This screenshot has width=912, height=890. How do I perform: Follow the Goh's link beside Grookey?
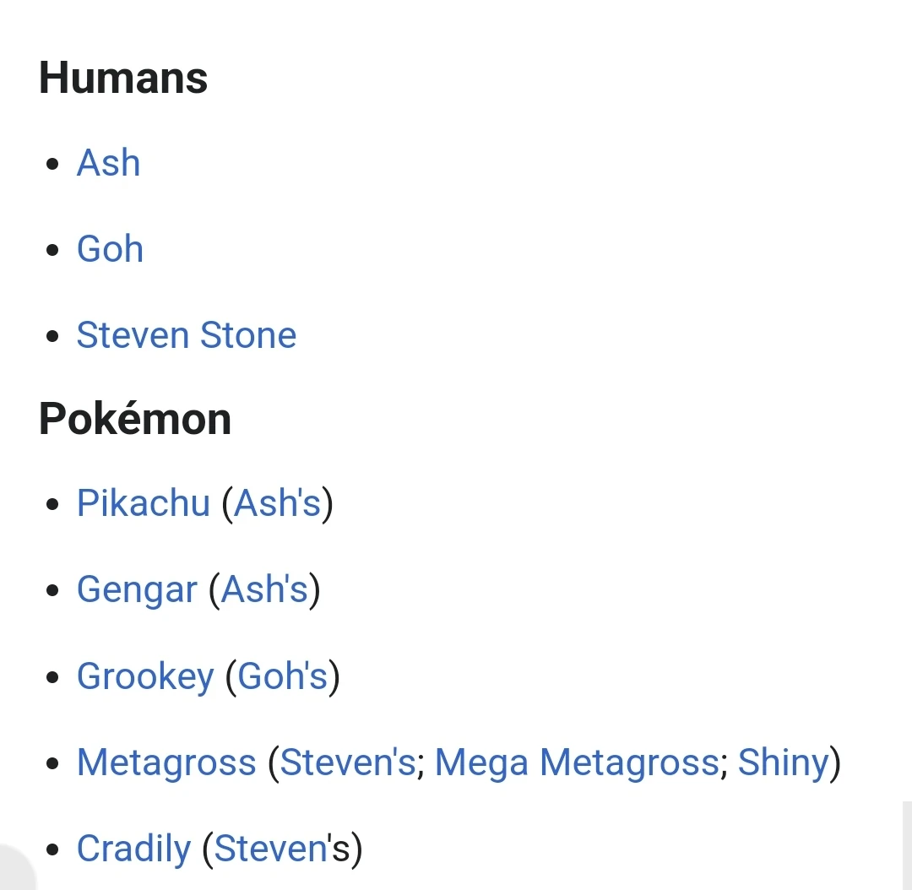point(283,676)
